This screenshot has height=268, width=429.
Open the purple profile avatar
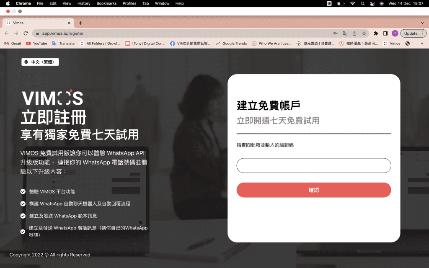point(395,33)
